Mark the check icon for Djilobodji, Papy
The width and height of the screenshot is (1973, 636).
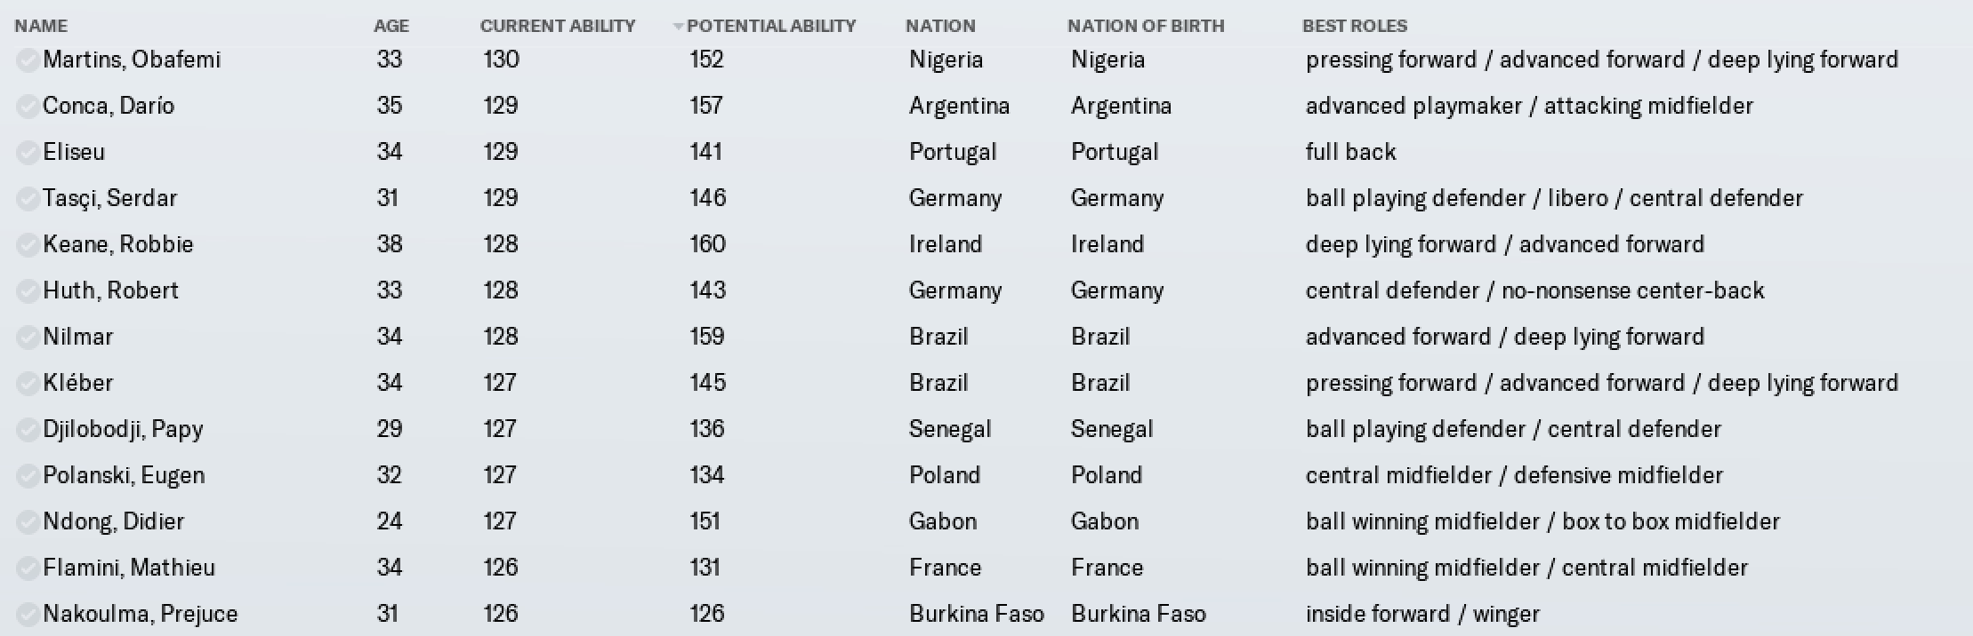pyautogui.click(x=28, y=430)
